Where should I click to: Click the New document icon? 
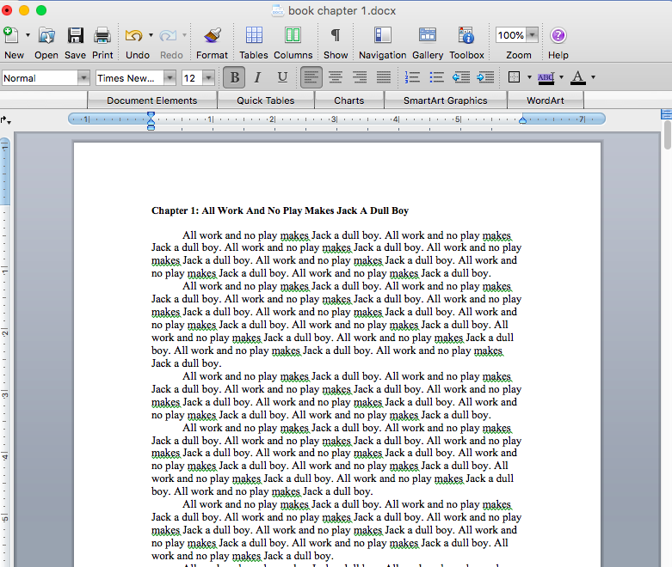click(x=11, y=35)
